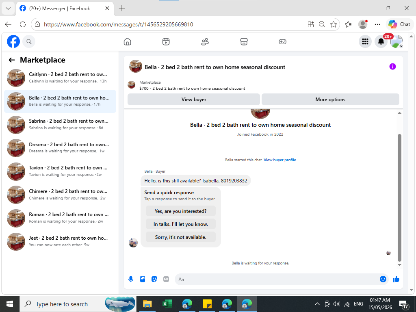Open Jeet's conversation

[60, 241]
